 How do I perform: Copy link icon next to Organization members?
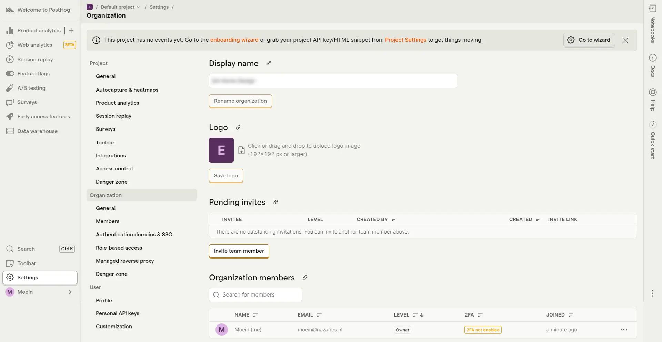[x=305, y=278]
